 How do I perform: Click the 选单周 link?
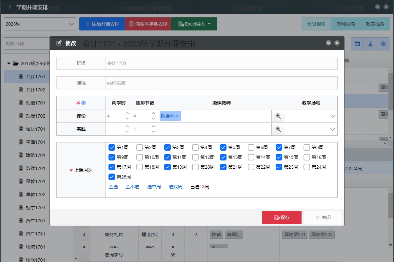(154, 187)
